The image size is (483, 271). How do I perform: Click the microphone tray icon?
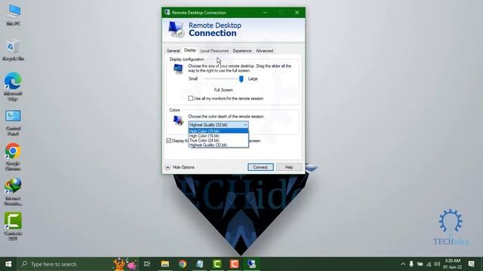411,264
